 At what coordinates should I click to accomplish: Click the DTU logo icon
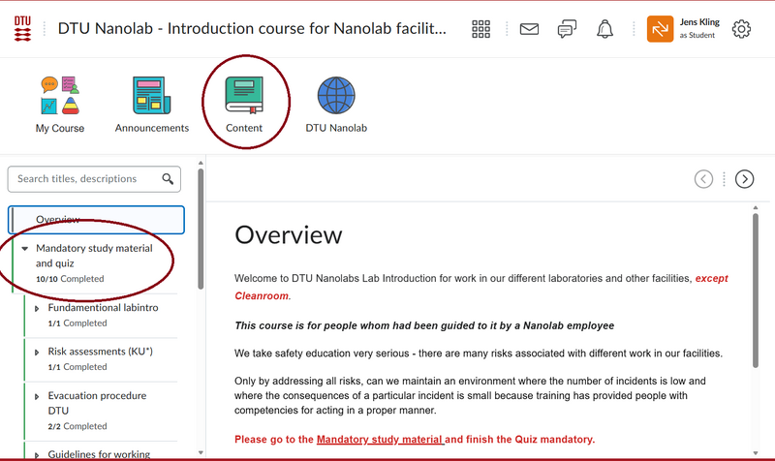coord(22,29)
